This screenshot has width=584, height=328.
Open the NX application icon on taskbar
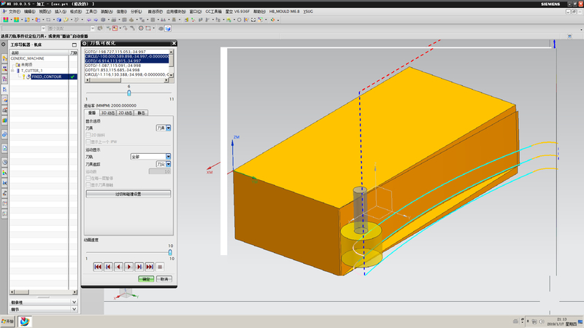click(24, 321)
